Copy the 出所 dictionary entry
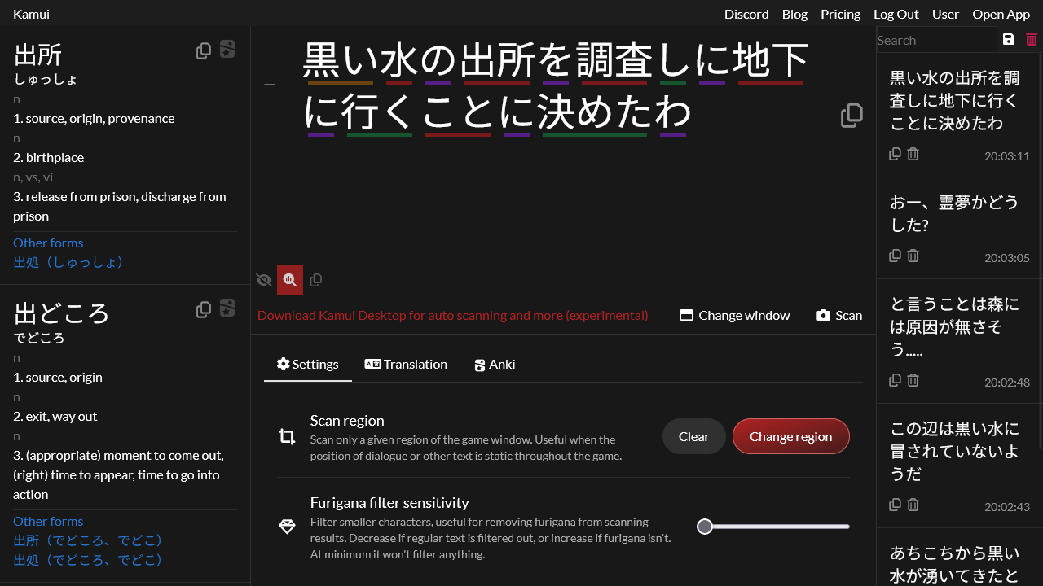 pyautogui.click(x=204, y=50)
